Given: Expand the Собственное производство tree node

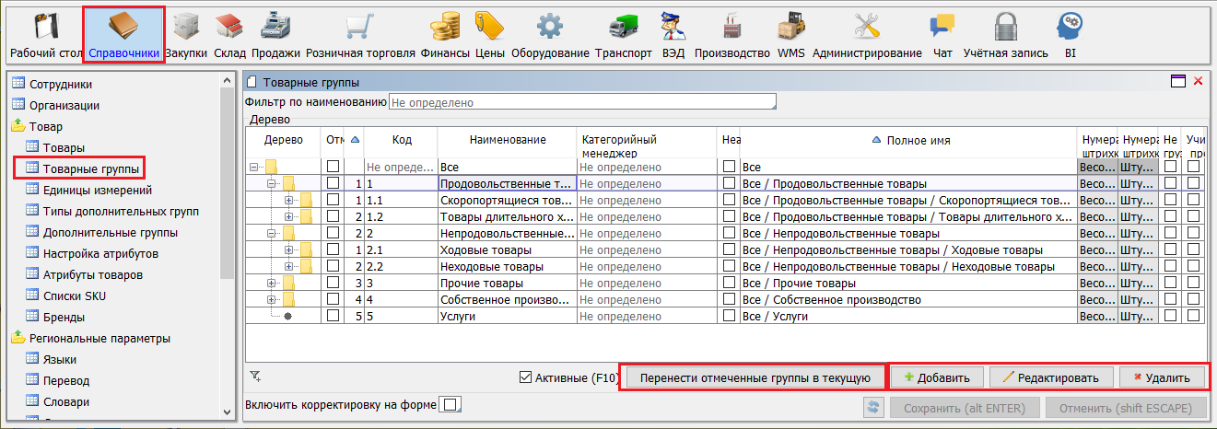Looking at the screenshot, I should [x=272, y=300].
